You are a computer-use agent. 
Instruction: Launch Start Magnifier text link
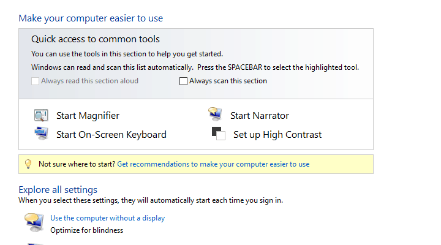click(x=88, y=116)
